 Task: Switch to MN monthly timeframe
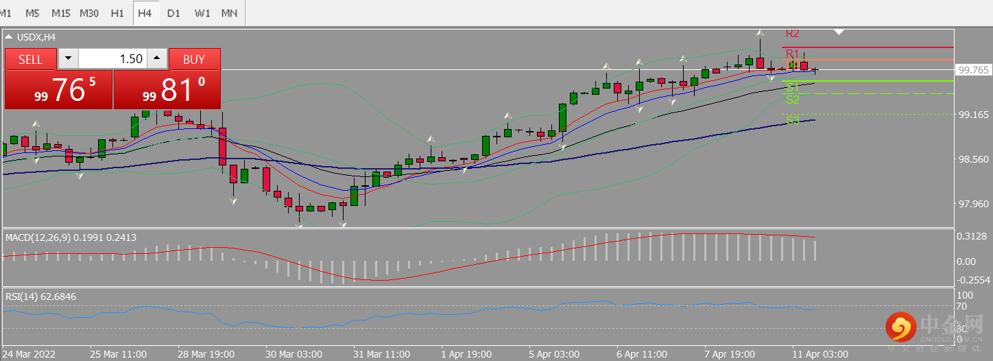click(230, 13)
